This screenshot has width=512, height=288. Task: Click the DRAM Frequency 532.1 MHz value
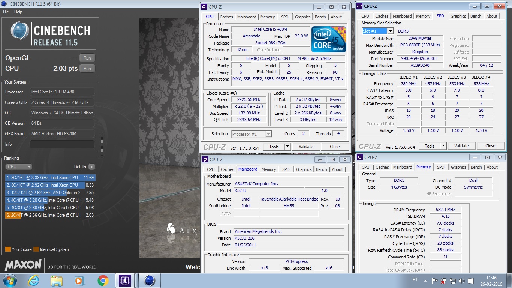445,210
